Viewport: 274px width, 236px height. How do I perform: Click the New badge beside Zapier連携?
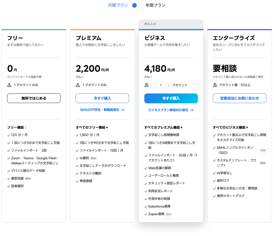tap(169, 214)
